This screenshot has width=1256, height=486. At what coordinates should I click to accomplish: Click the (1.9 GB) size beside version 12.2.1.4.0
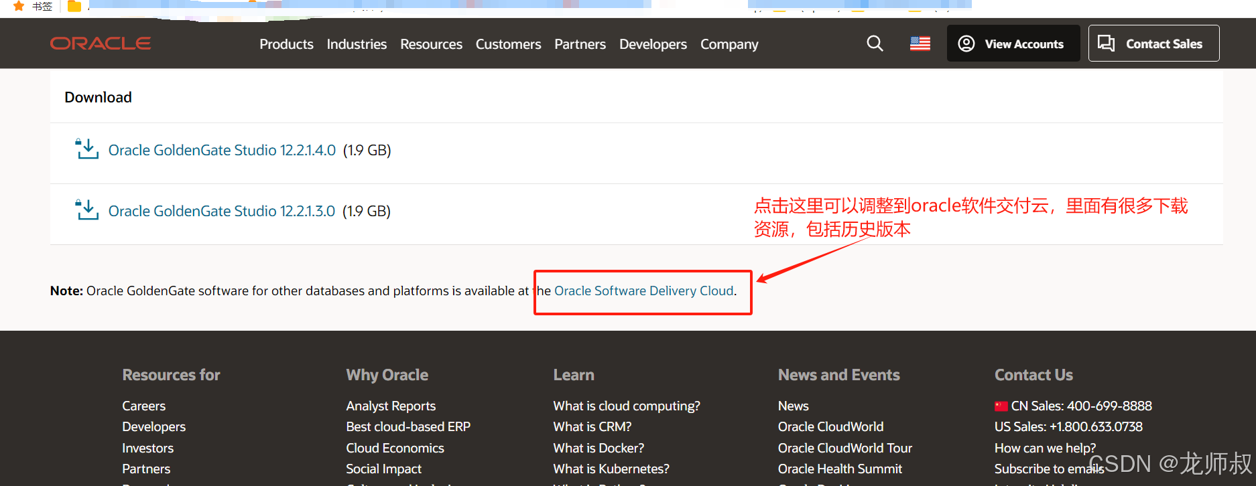(367, 150)
